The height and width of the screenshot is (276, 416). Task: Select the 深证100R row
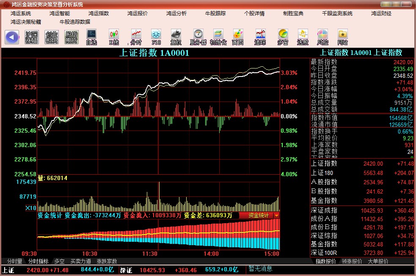click(x=362, y=253)
